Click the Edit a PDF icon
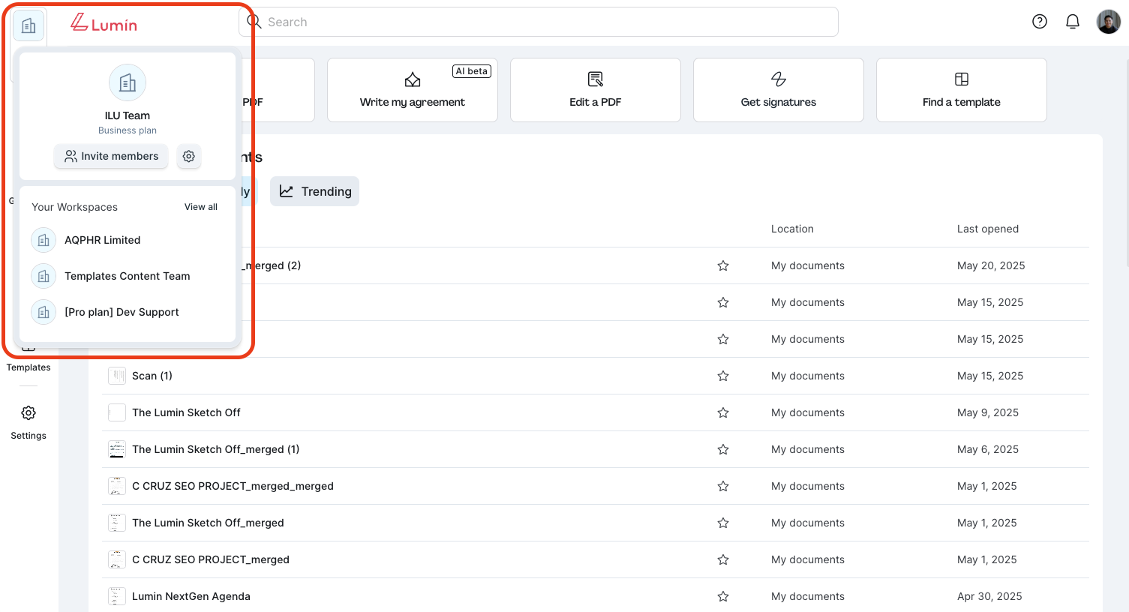The height and width of the screenshot is (612, 1129). [596, 79]
